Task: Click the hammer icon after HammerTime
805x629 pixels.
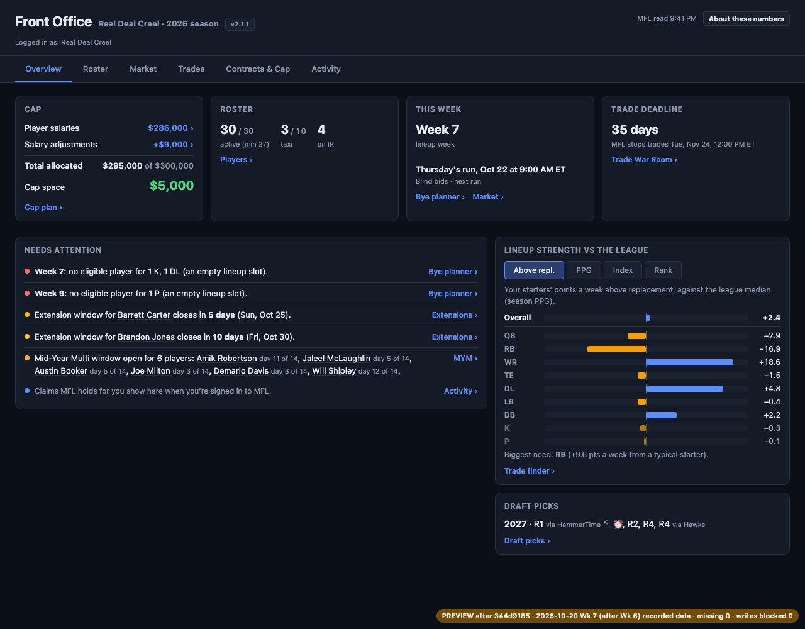Action: (606, 523)
